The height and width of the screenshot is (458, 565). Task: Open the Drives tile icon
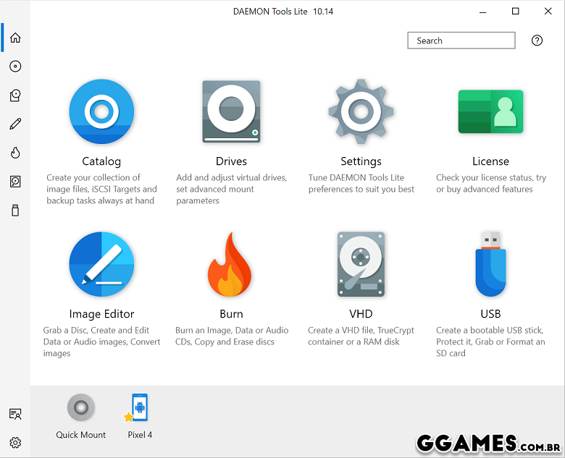coord(231,112)
